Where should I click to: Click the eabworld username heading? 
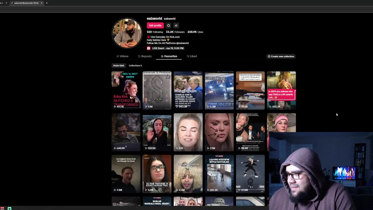154,18
